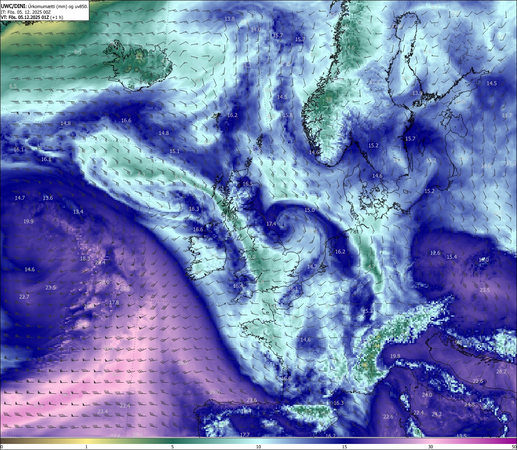
Task: Click the value 17.7 on the map
Action: click(245, 435)
